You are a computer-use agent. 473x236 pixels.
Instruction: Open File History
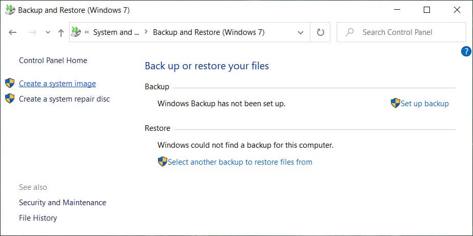(x=38, y=218)
